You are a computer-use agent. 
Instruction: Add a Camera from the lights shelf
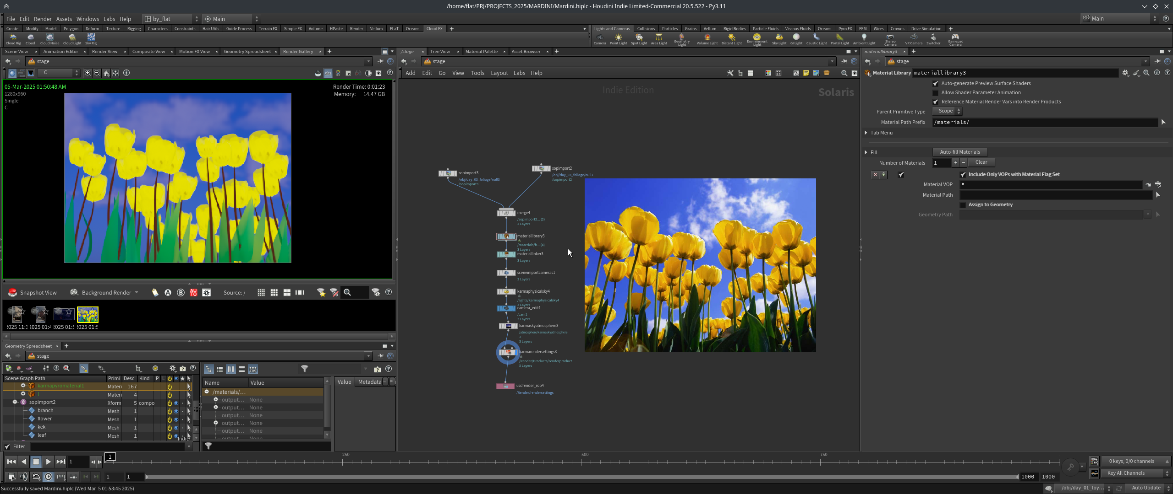pyautogui.click(x=600, y=39)
